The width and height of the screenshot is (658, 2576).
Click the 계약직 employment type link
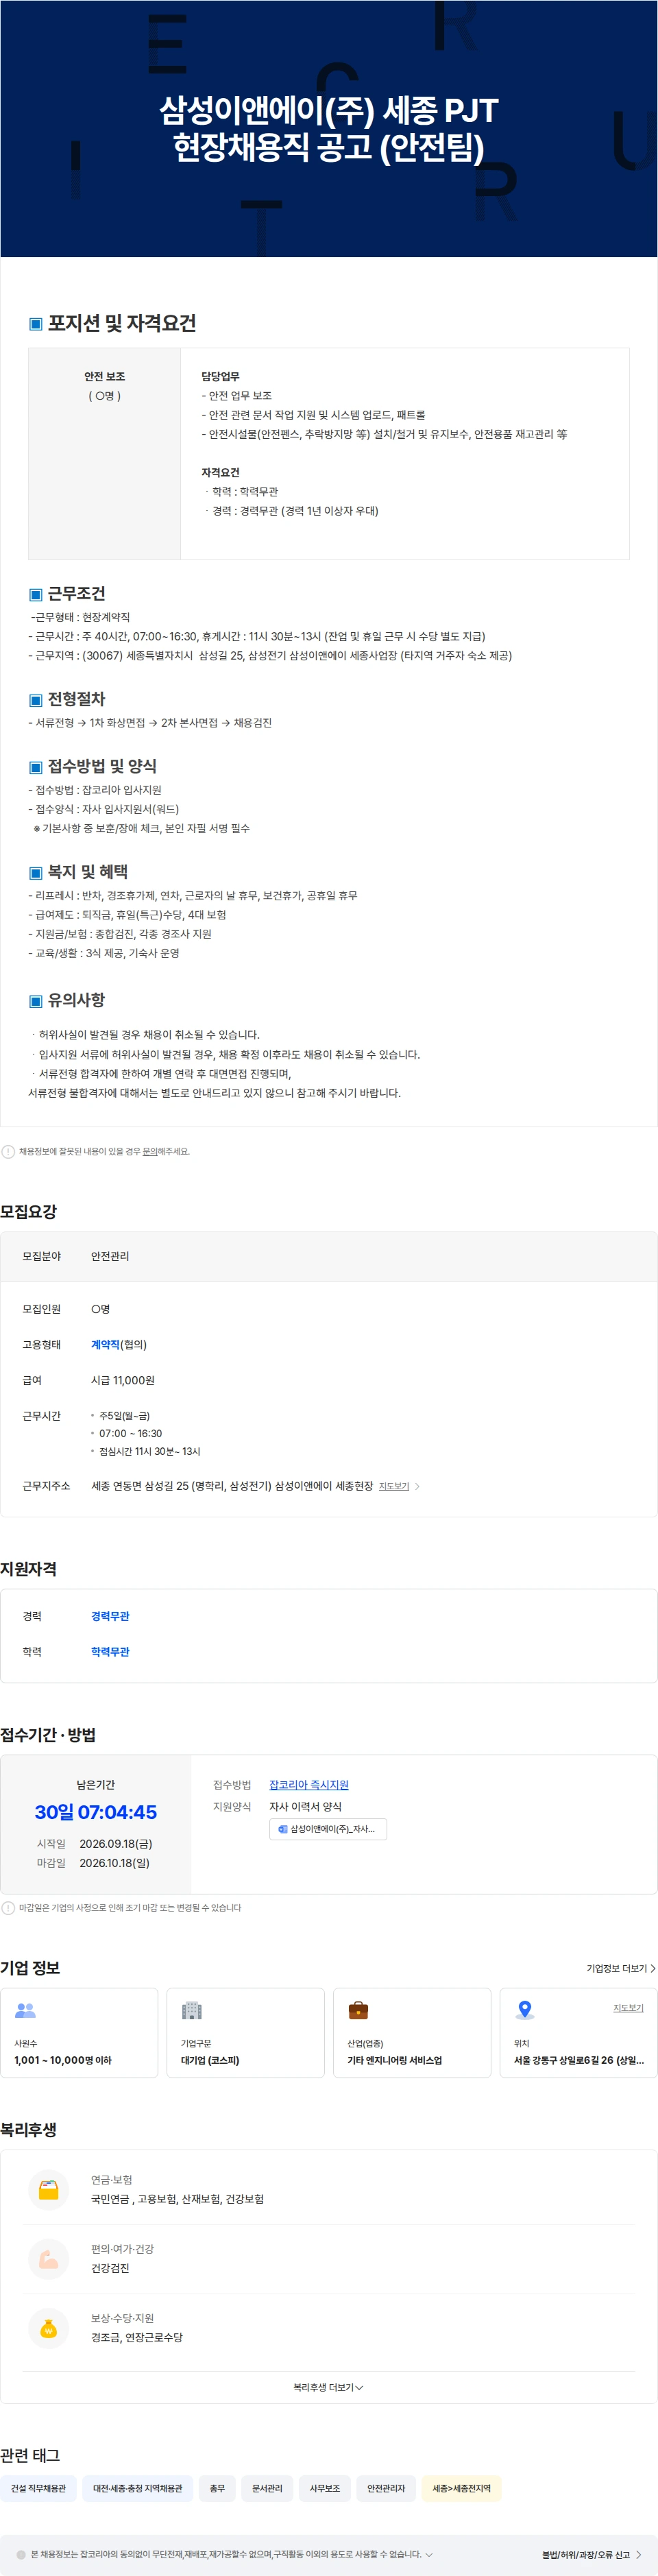coord(105,1344)
